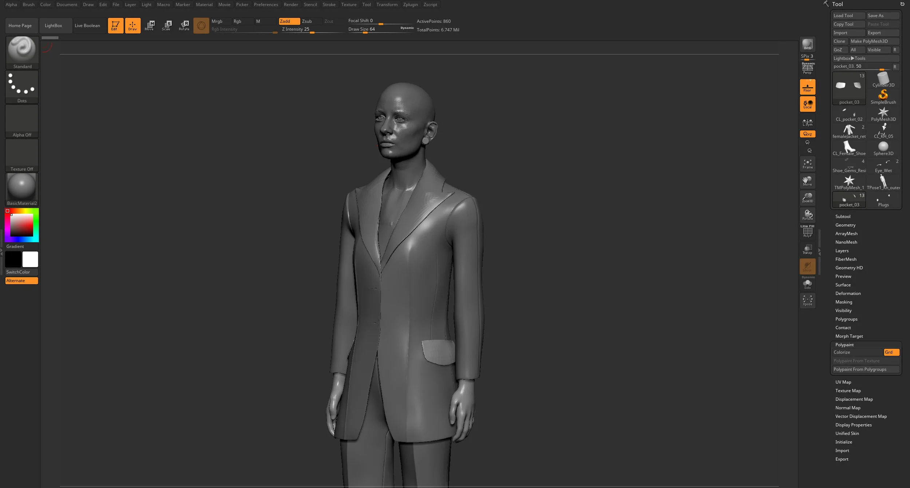
Task: Click the Zoom3D icon
Action: 807,198
